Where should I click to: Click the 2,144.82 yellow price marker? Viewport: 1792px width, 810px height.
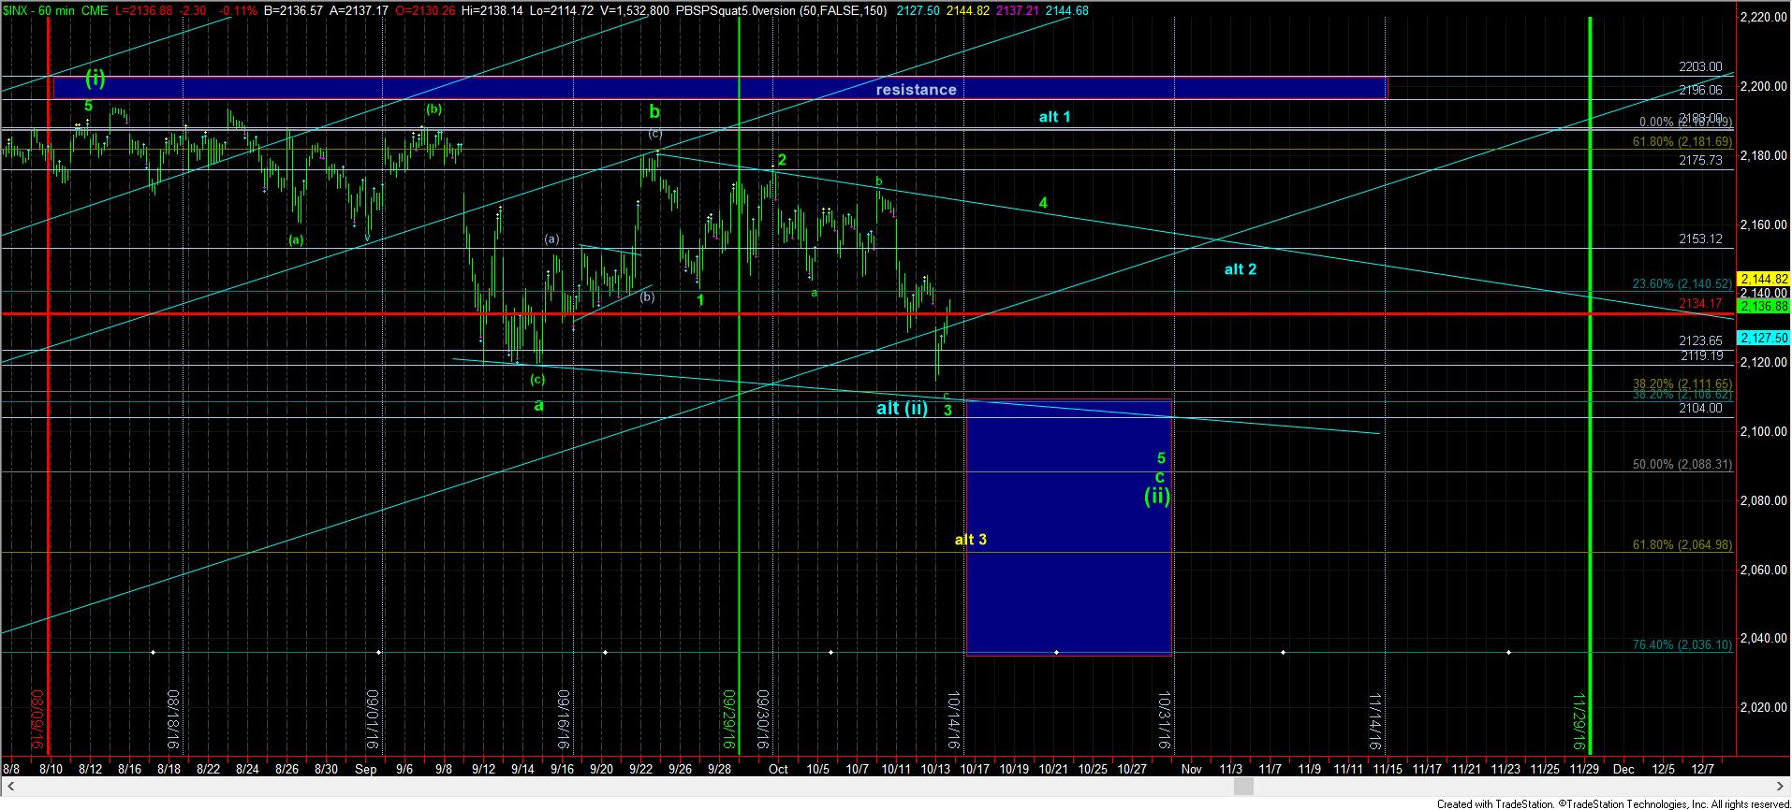(1763, 279)
